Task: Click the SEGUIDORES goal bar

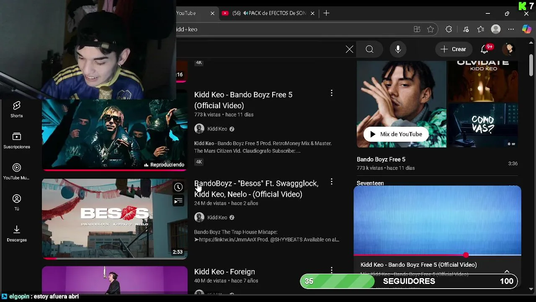Action: click(x=409, y=281)
